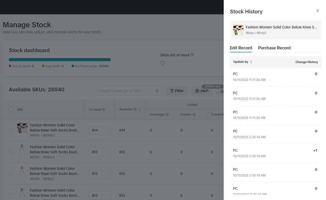Viewport: 326px width, 200px height.
Task: Close the Stock History panel
Action: 317,11
